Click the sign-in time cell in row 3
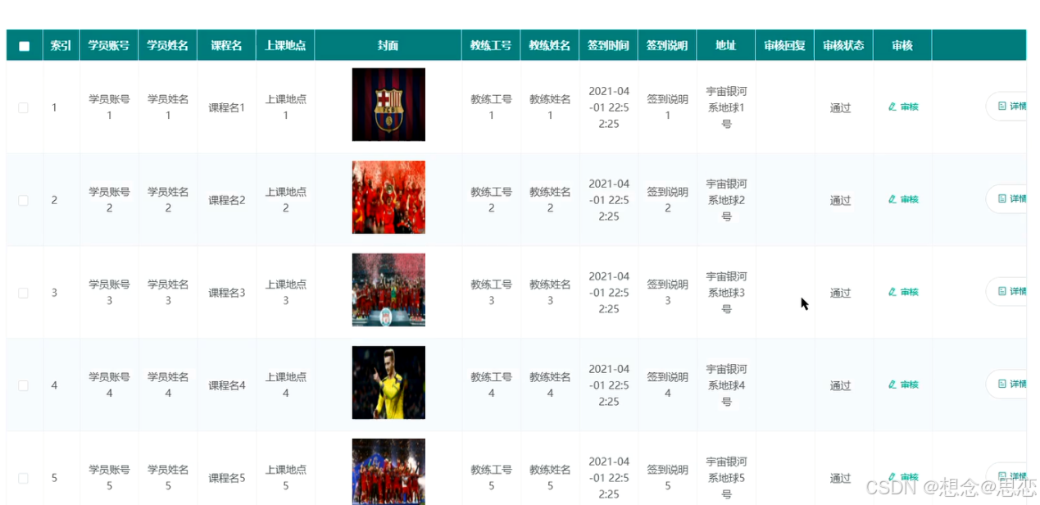Viewport: 1040px width, 505px height. [x=609, y=293]
